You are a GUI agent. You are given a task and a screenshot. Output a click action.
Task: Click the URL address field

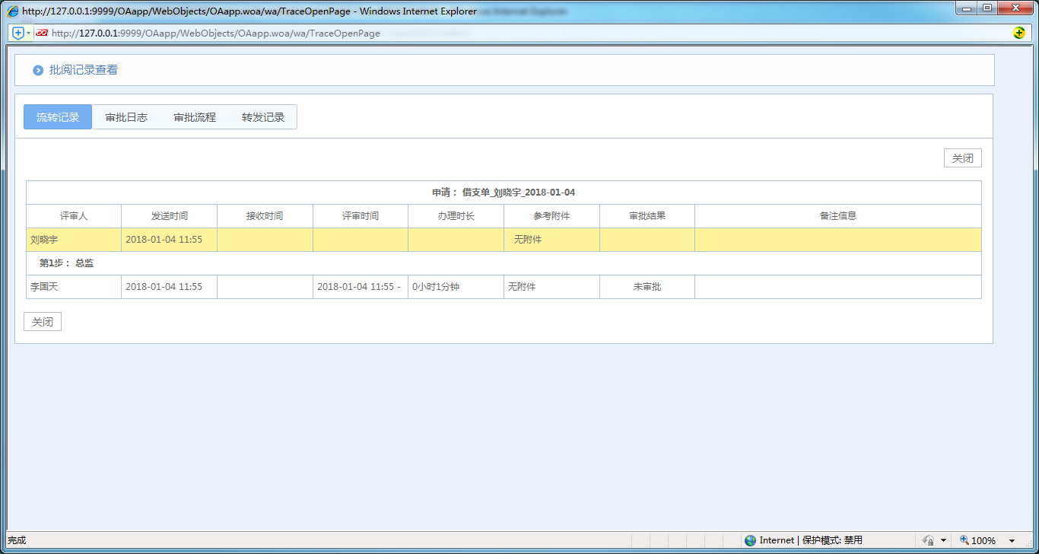[x=456, y=33]
